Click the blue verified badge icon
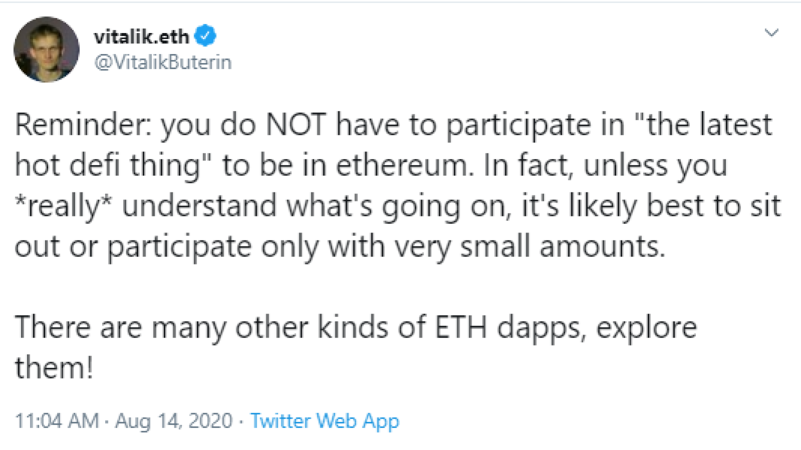Image resolution: width=801 pixels, height=450 pixels. point(205,36)
